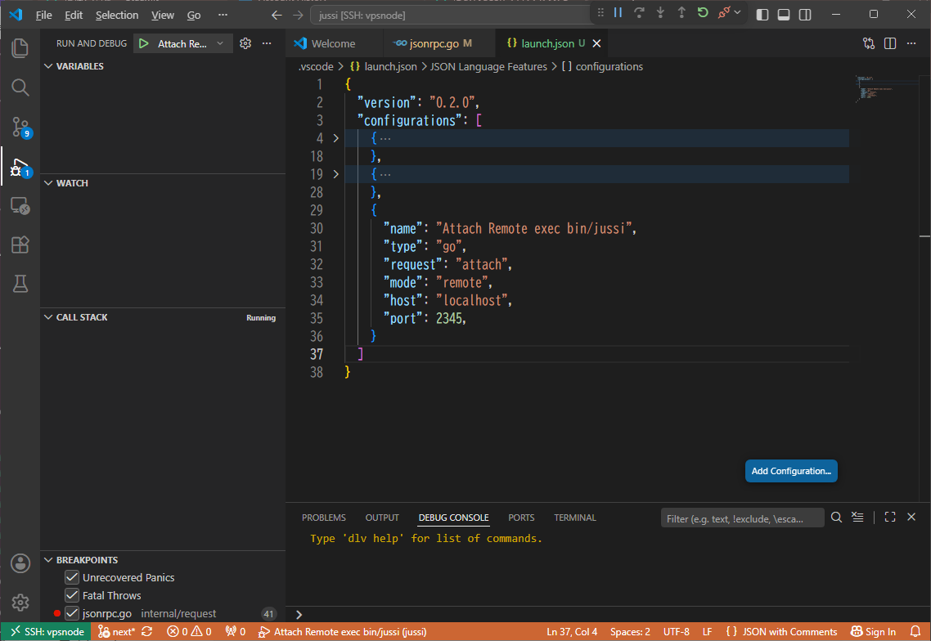This screenshot has height=641, width=931.
Task: Click the SSH: vpsnode remote indicator
Action: 47,631
